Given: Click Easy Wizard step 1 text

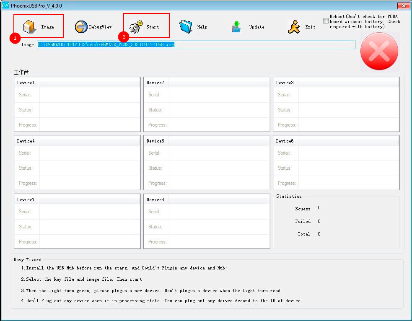Looking at the screenshot, I should (124, 268).
